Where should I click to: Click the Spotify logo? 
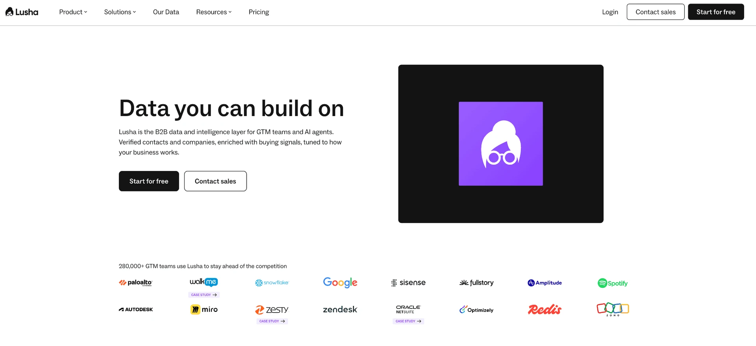(x=613, y=283)
